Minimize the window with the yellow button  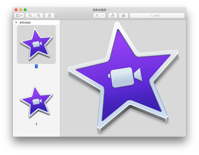20,10
